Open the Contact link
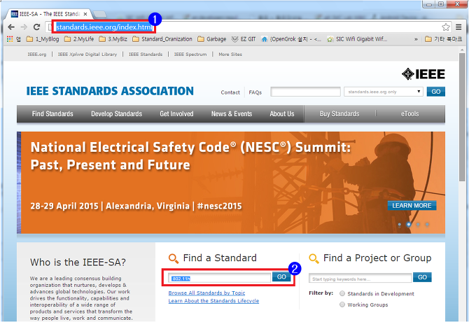469x322 pixels. [230, 92]
